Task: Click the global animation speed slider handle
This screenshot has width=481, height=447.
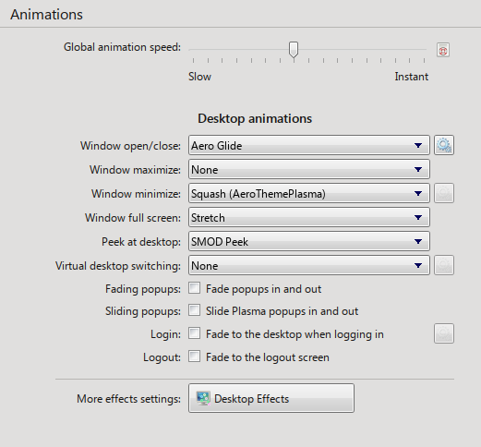Action: (294, 49)
